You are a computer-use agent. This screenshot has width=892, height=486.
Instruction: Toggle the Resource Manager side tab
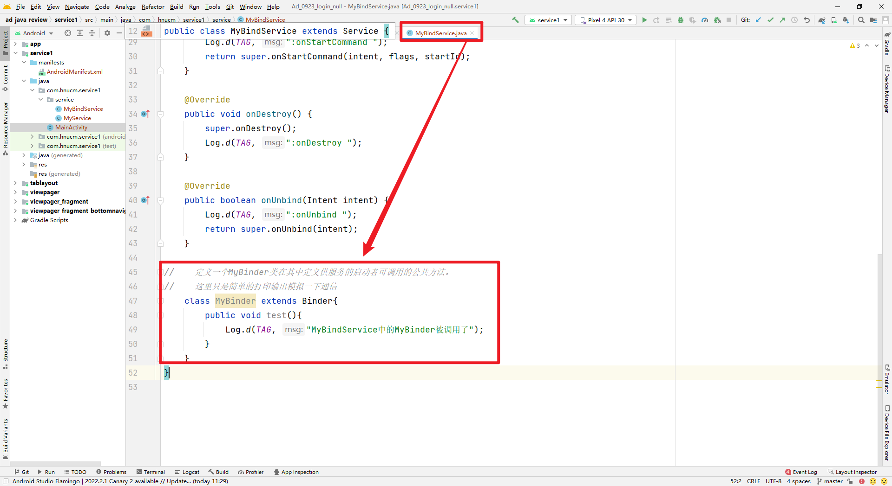(5, 128)
